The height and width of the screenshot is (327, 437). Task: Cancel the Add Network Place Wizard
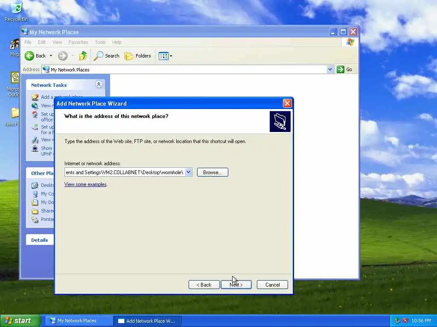coord(272,284)
